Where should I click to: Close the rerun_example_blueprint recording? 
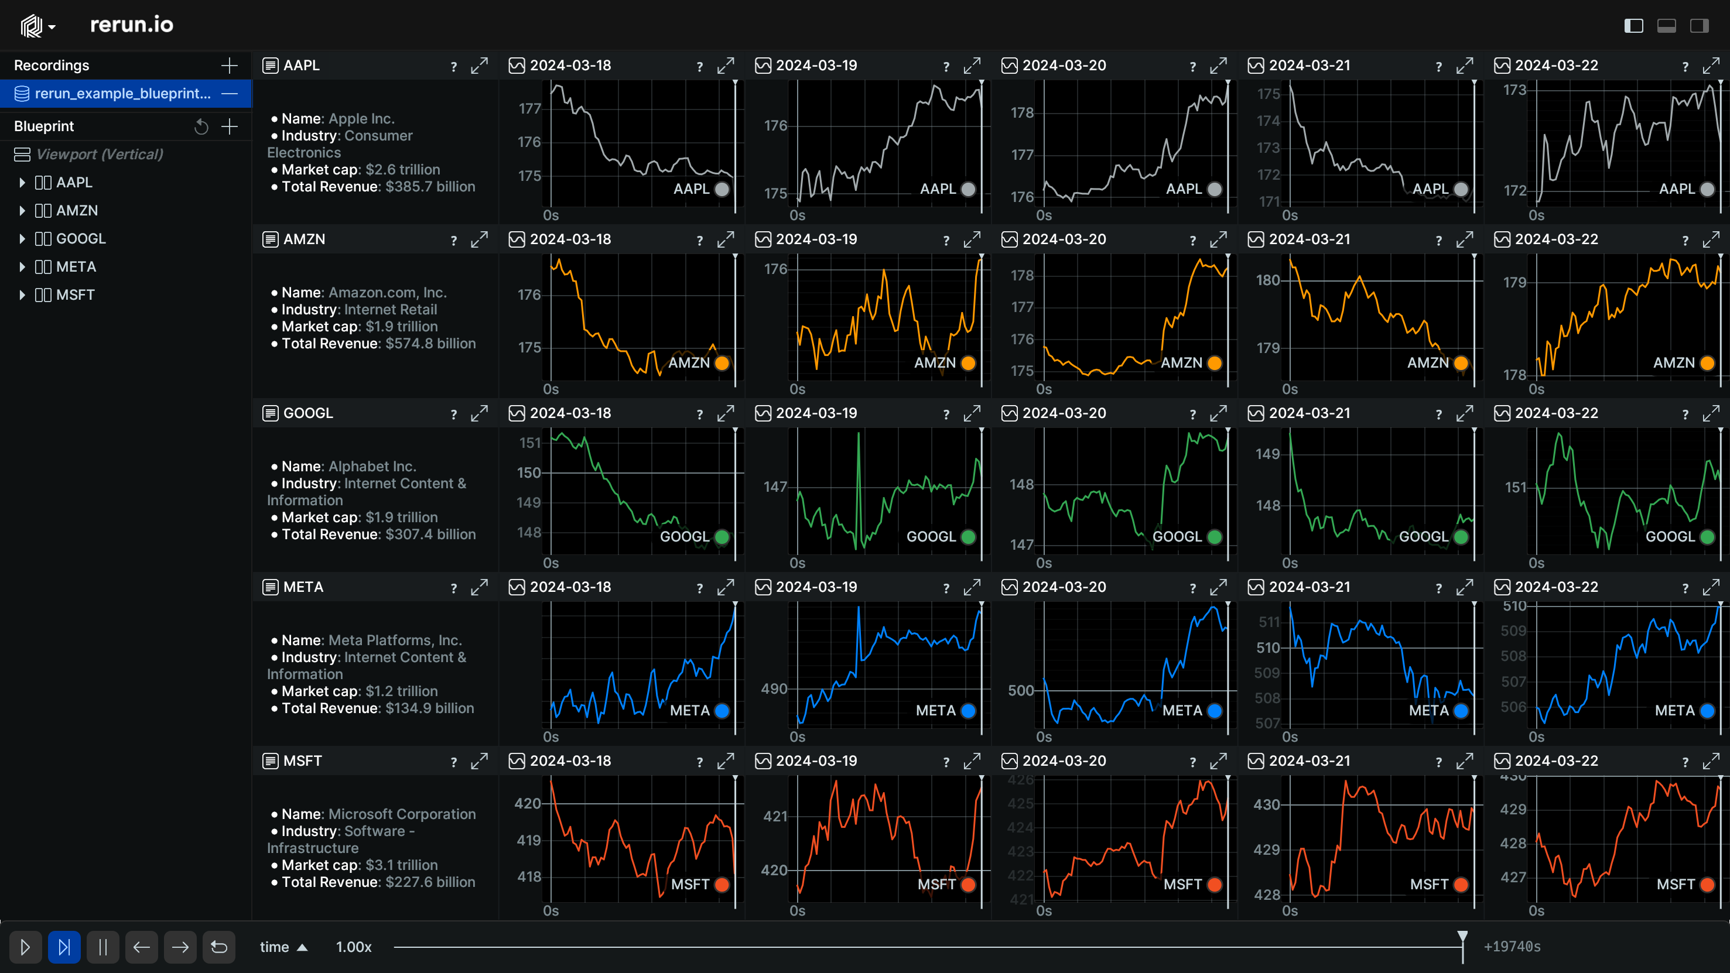click(x=230, y=93)
